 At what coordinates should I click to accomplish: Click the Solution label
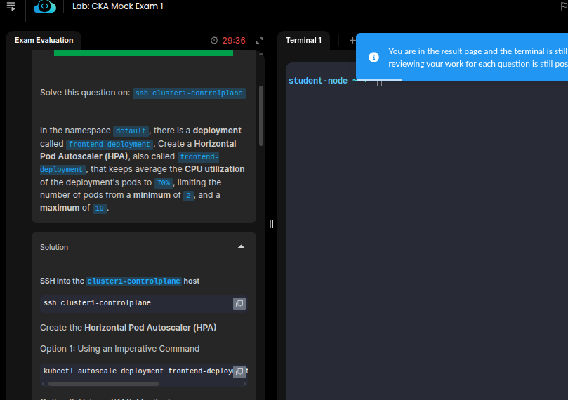pyautogui.click(x=54, y=247)
